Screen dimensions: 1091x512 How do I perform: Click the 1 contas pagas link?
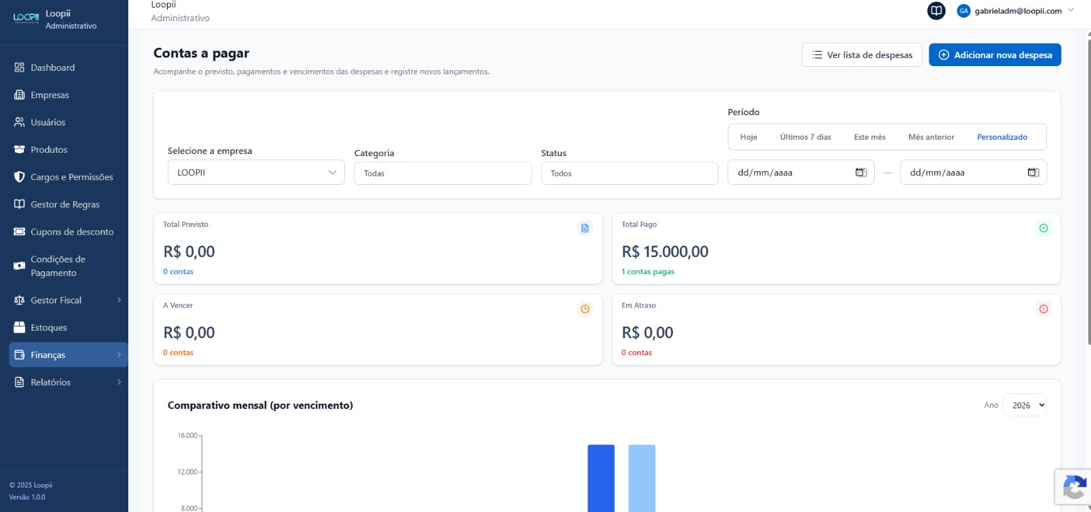pyautogui.click(x=648, y=271)
